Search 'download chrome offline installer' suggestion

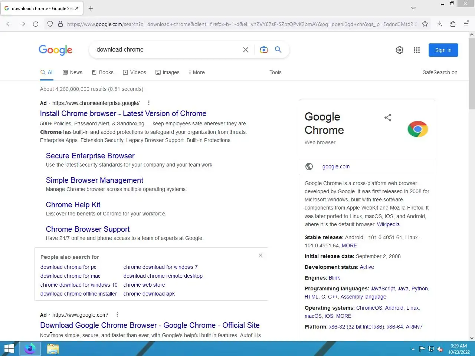[79, 294]
